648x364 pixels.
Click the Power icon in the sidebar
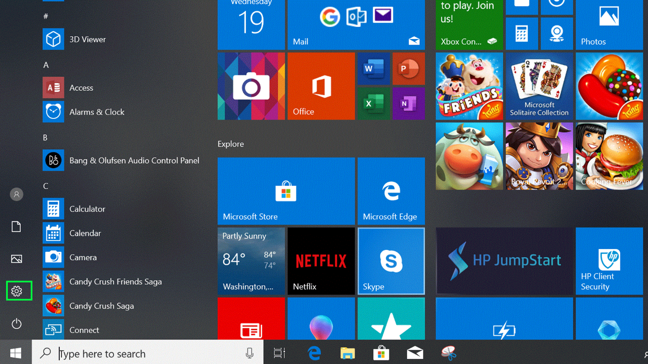point(16,323)
